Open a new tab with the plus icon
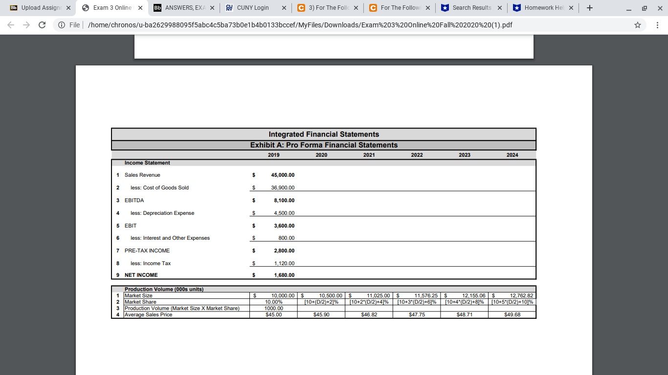668x375 pixels. pos(590,8)
